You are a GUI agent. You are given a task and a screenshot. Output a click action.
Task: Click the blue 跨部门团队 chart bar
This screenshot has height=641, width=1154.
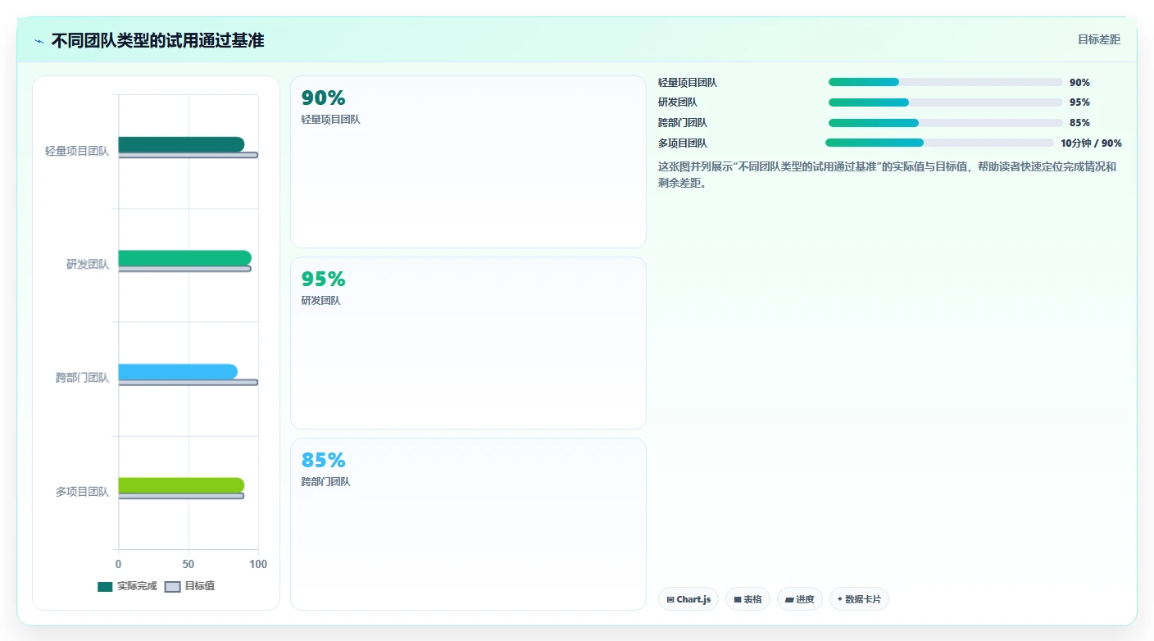pos(178,371)
